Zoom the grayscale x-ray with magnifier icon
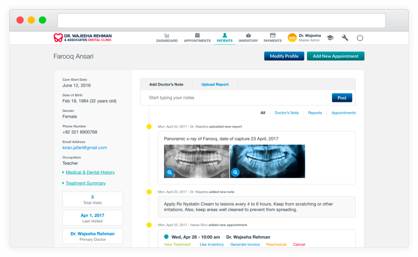This screenshot has height=257, width=418. pyautogui.click(x=170, y=172)
